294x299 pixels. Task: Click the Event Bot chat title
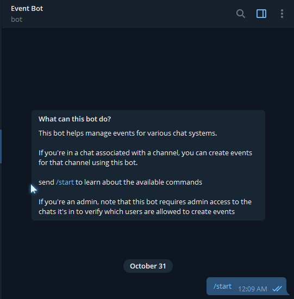point(27,9)
